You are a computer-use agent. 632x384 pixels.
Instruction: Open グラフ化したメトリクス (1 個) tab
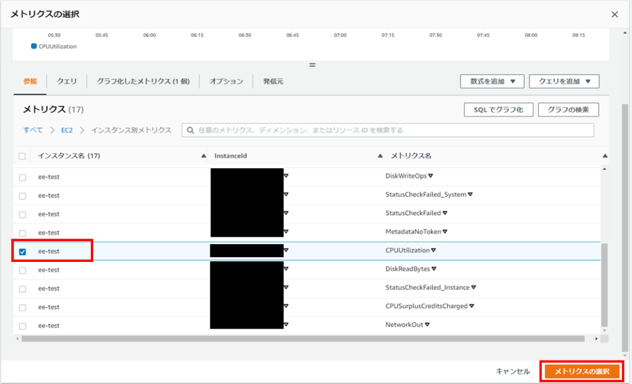[x=143, y=81]
